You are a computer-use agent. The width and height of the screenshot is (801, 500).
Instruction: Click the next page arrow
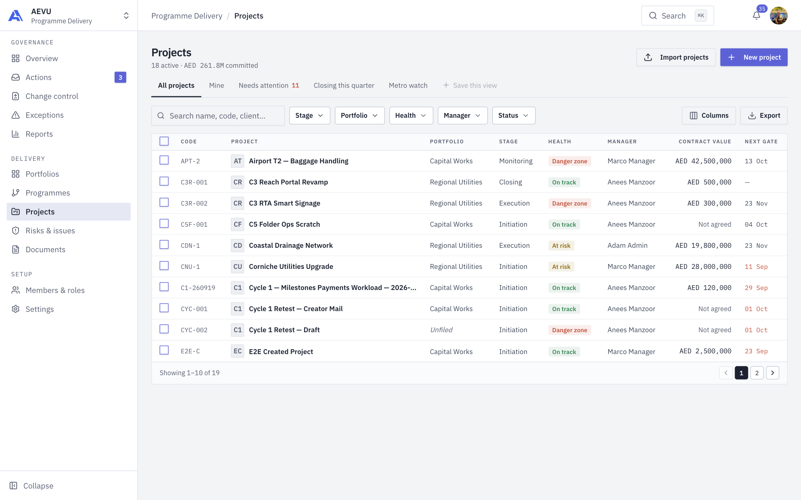pyautogui.click(x=772, y=373)
